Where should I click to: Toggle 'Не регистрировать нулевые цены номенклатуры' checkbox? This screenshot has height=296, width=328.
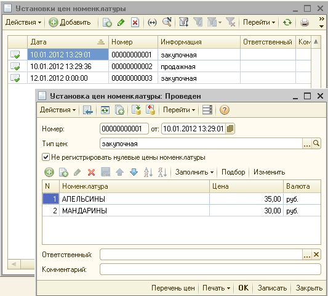click(x=46, y=157)
